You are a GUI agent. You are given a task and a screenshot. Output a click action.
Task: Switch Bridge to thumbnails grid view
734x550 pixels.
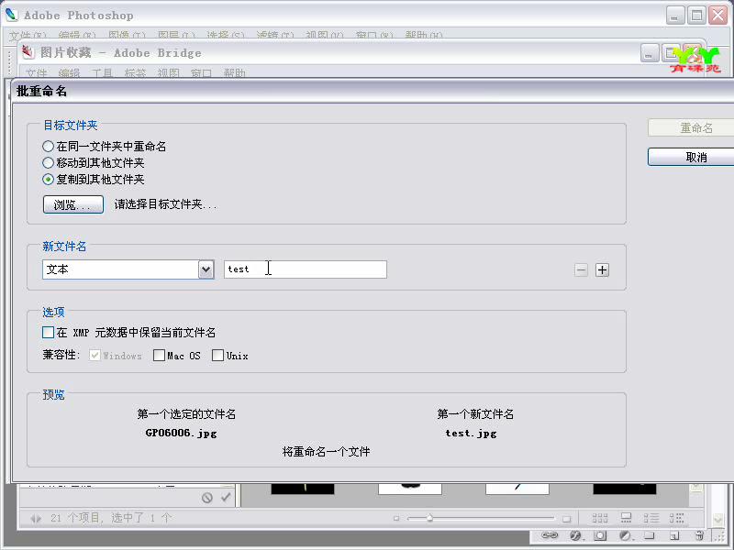(600, 518)
